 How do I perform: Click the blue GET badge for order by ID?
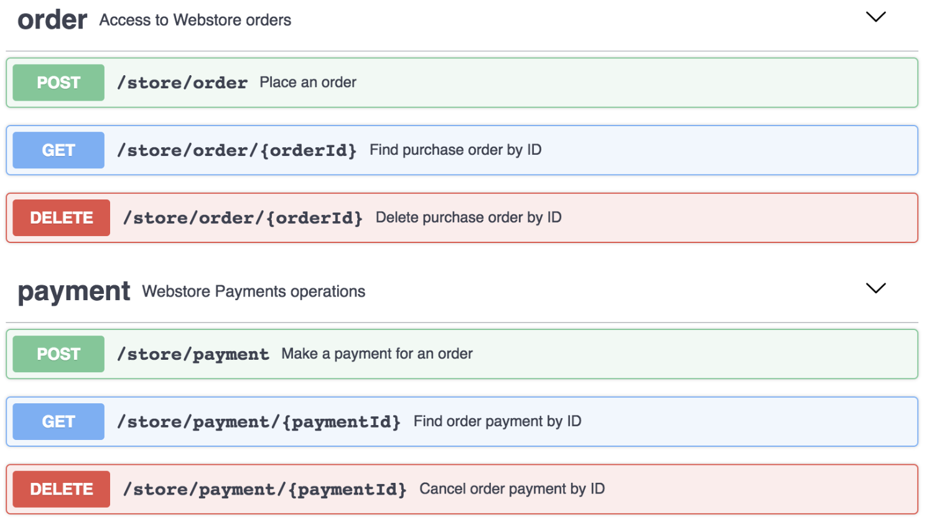(x=58, y=150)
